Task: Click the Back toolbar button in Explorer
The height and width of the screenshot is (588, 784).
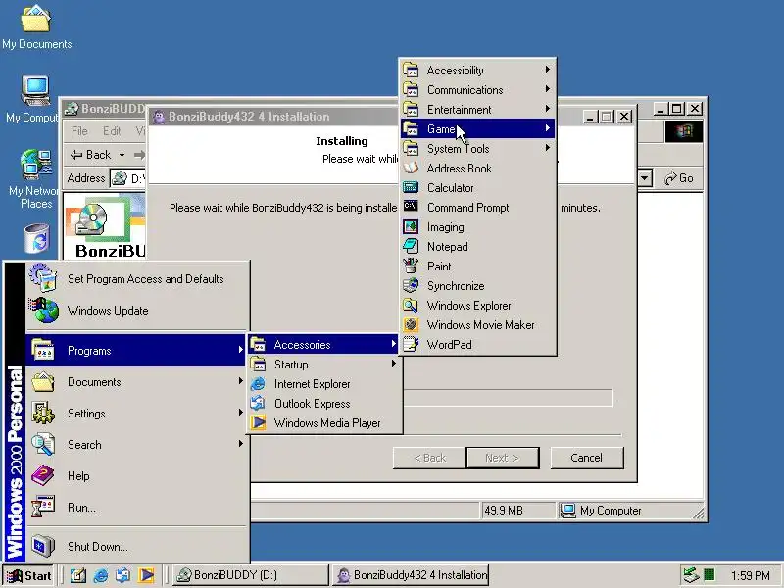Action: click(90, 155)
